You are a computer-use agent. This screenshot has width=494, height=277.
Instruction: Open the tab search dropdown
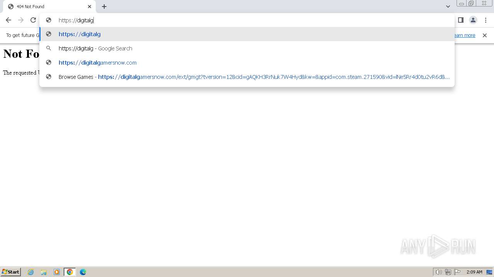tap(448, 7)
